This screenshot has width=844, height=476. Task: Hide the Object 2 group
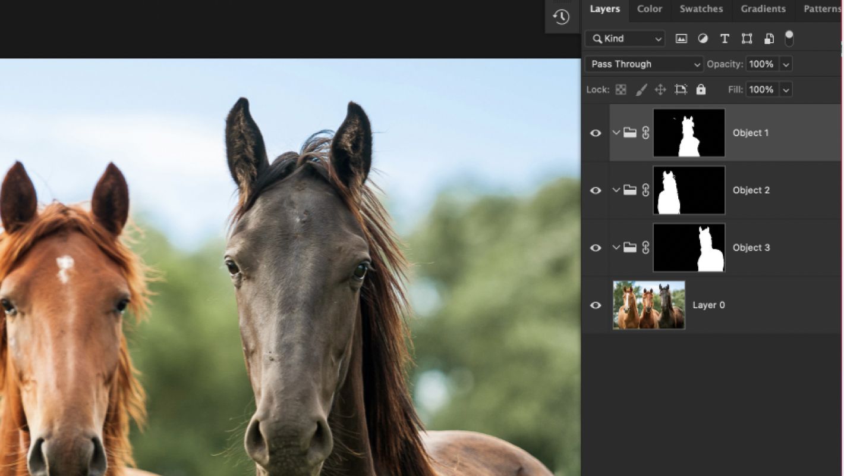coord(596,190)
